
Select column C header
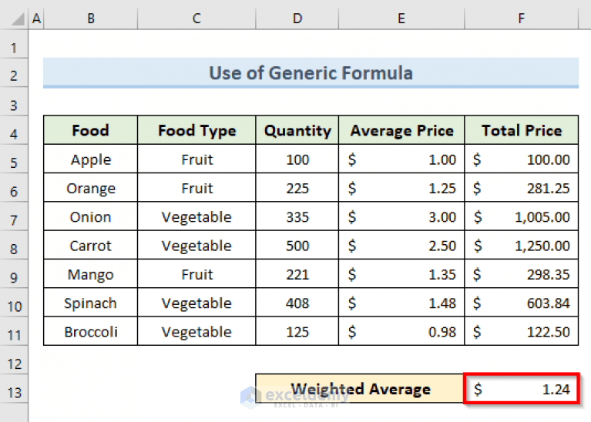(196, 18)
